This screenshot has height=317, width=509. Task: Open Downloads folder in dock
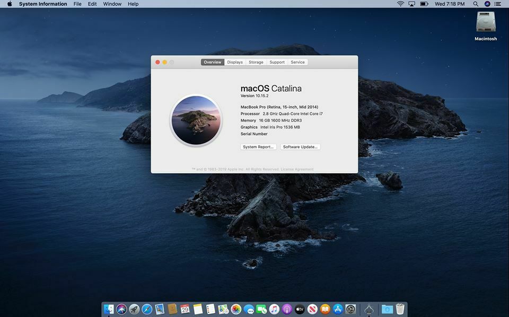tap(387, 309)
